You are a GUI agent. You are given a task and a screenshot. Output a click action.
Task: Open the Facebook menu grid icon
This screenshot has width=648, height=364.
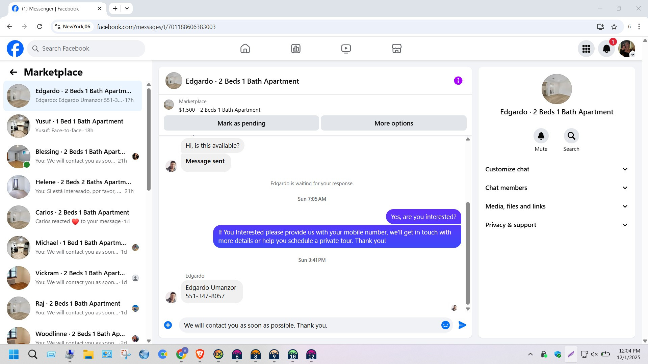pyautogui.click(x=586, y=49)
